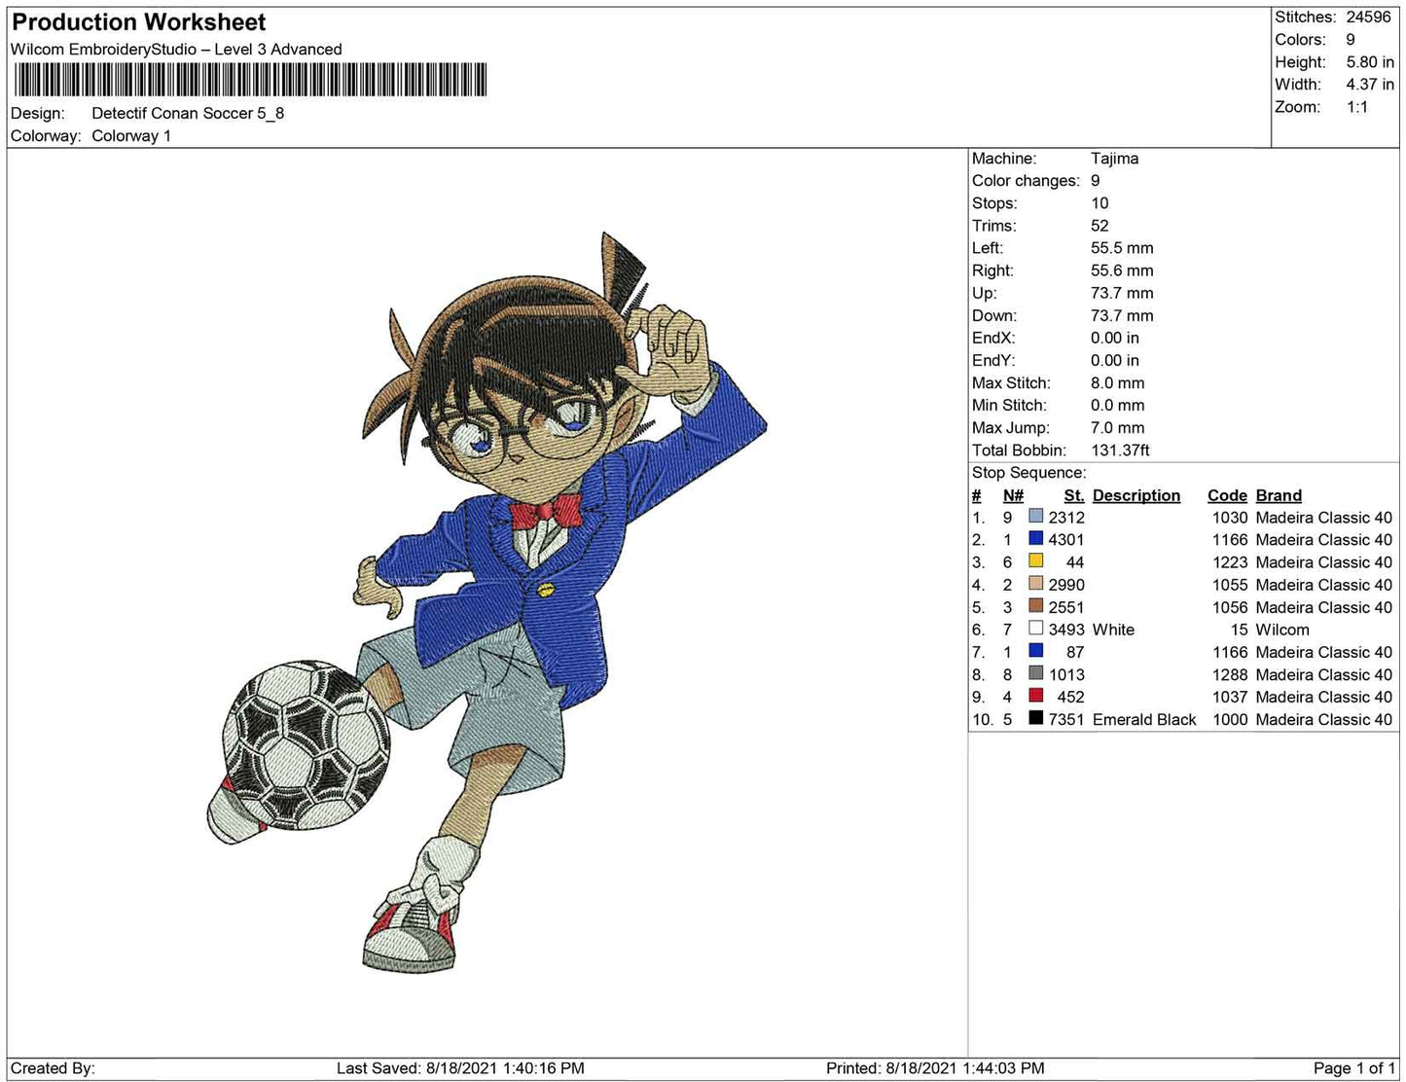This screenshot has width=1406, height=1082.
Task: Click the 'Last Saved: 8/18/2021 1:40:16 PM' text
Action: 460,1068
